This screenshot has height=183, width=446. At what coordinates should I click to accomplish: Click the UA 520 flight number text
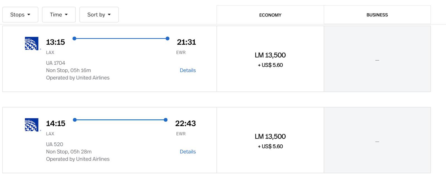coord(55,144)
